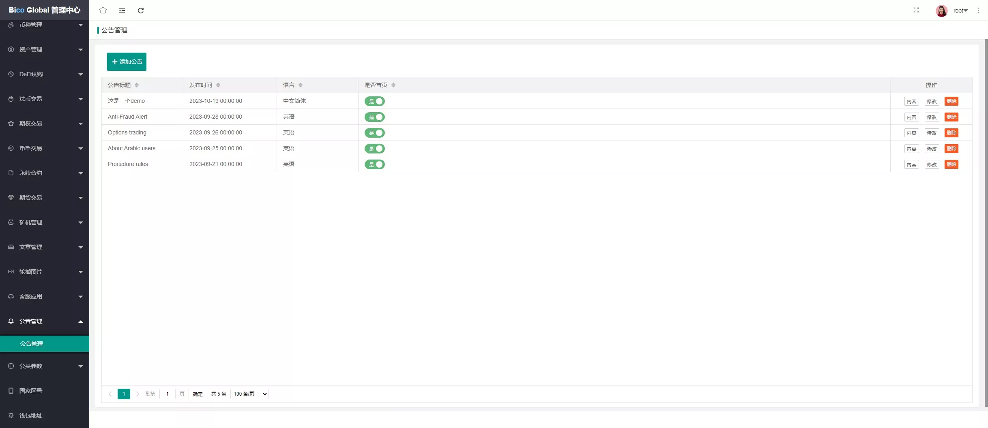
Task: Delete the Options trading announcement
Action: (x=951, y=133)
